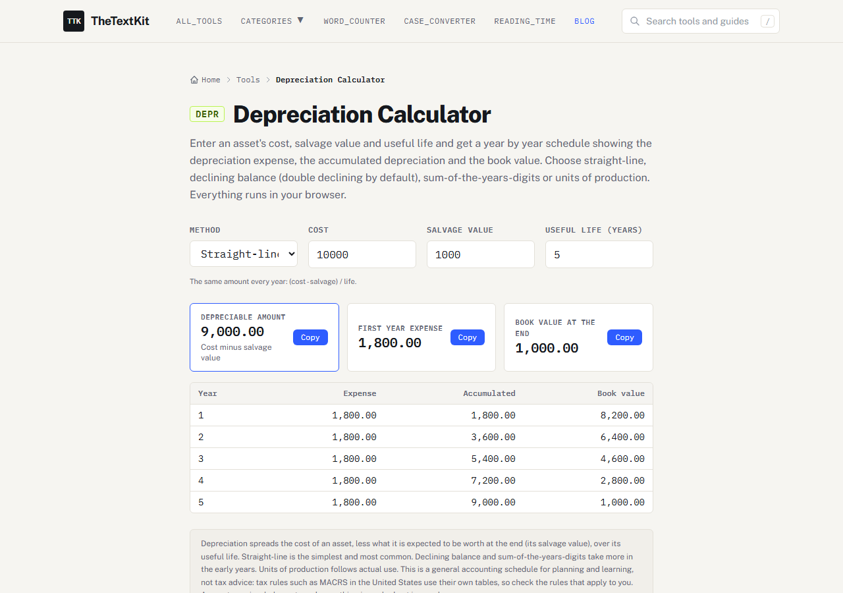
Task: Click the DEPR badge beside the title
Action: point(207,114)
